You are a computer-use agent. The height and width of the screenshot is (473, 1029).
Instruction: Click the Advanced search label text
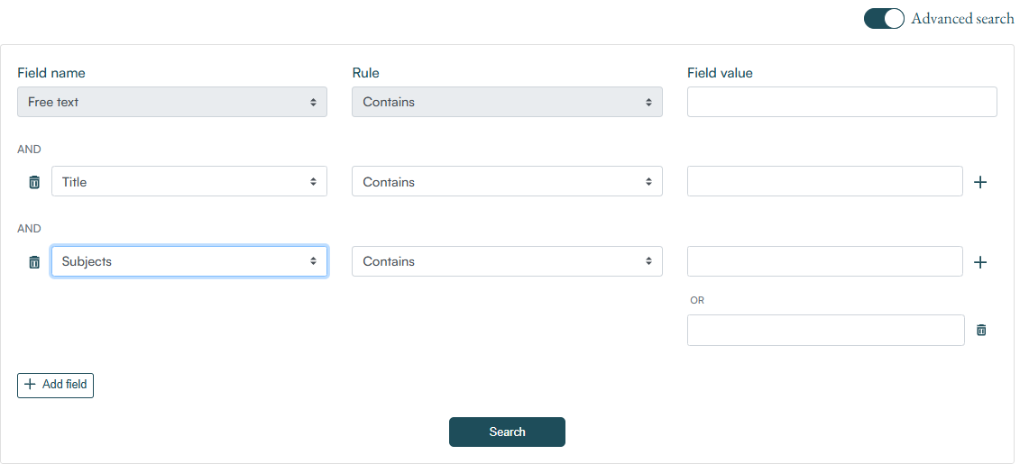tap(962, 19)
